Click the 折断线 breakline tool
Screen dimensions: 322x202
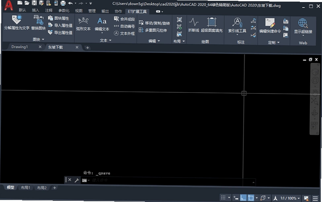point(194,25)
